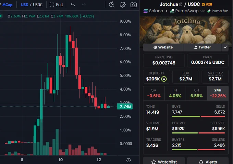The width and height of the screenshot is (233, 164).
Task: Click the PRICE 0.002745 USDC box
Action: (x=208, y=60)
